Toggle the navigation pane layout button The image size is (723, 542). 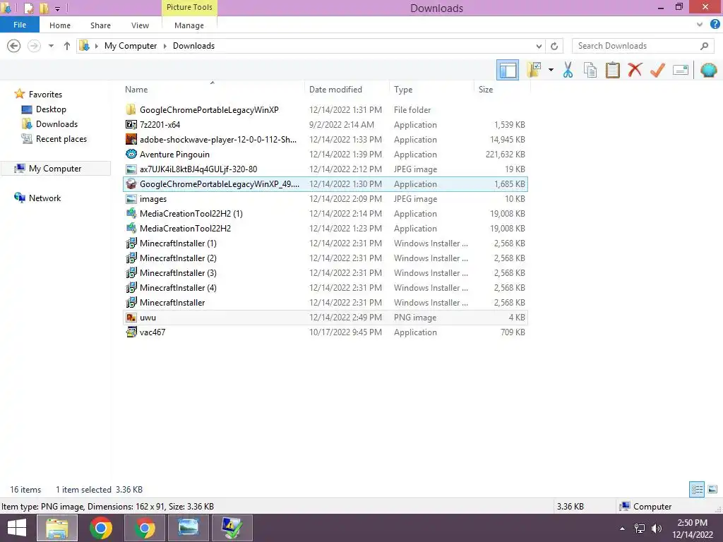click(507, 70)
